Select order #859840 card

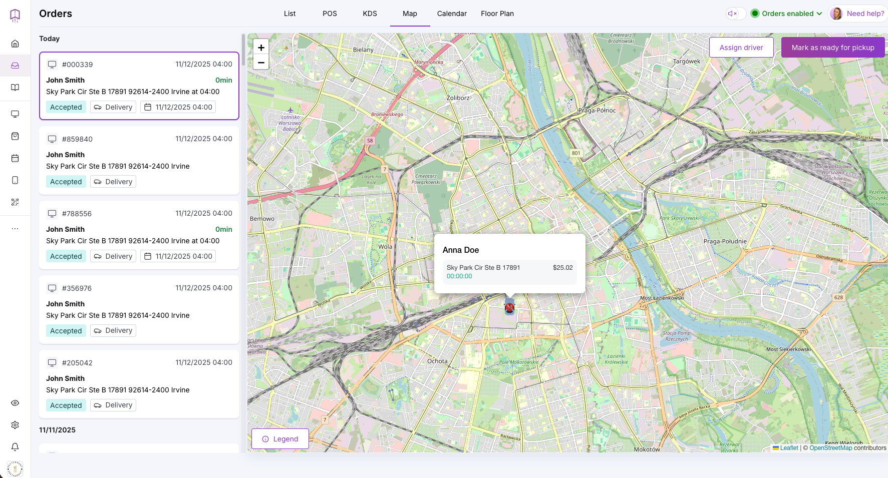(x=139, y=161)
